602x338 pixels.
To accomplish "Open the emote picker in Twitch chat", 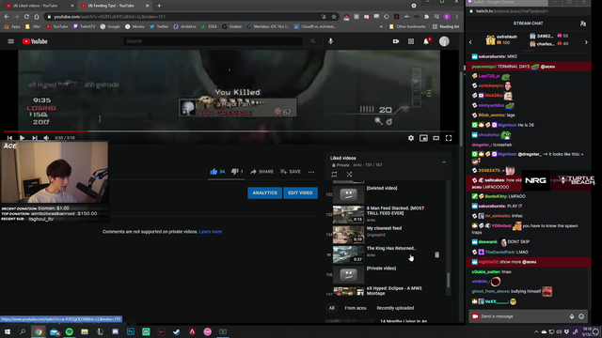I will pos(581,316).
